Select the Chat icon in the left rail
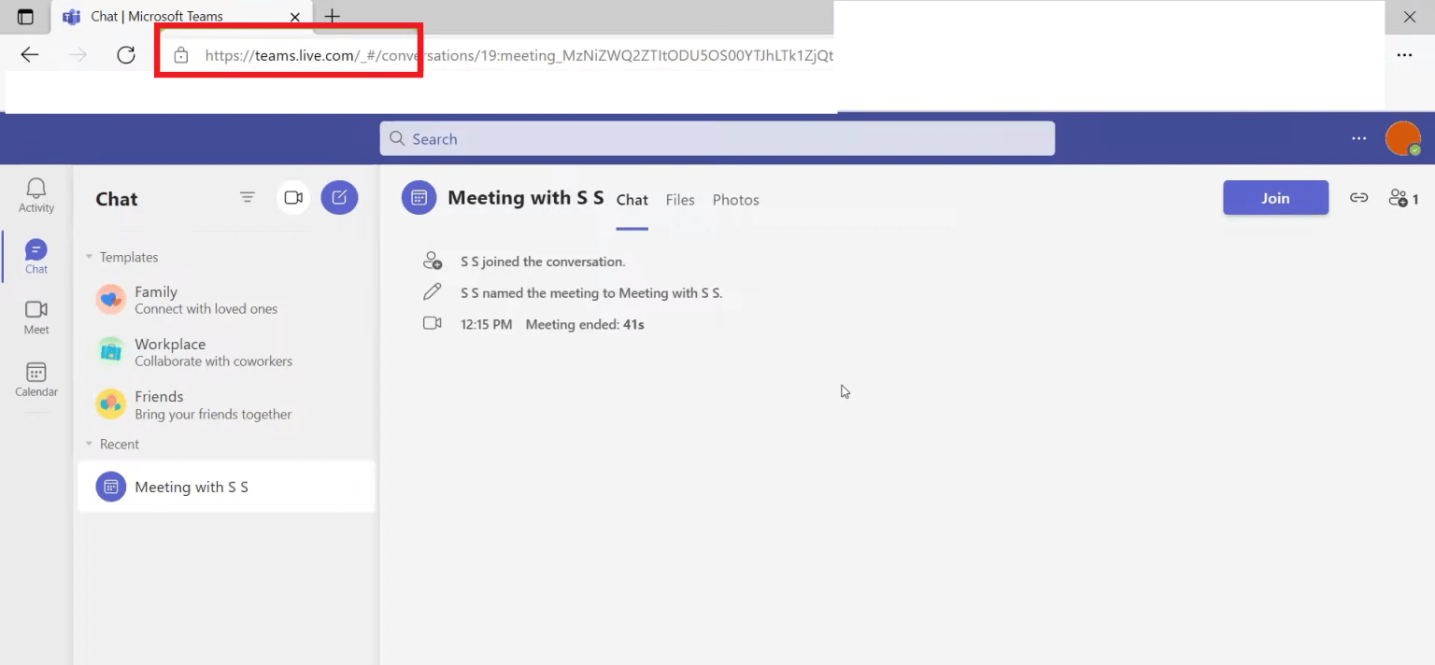 coord(36,254)
